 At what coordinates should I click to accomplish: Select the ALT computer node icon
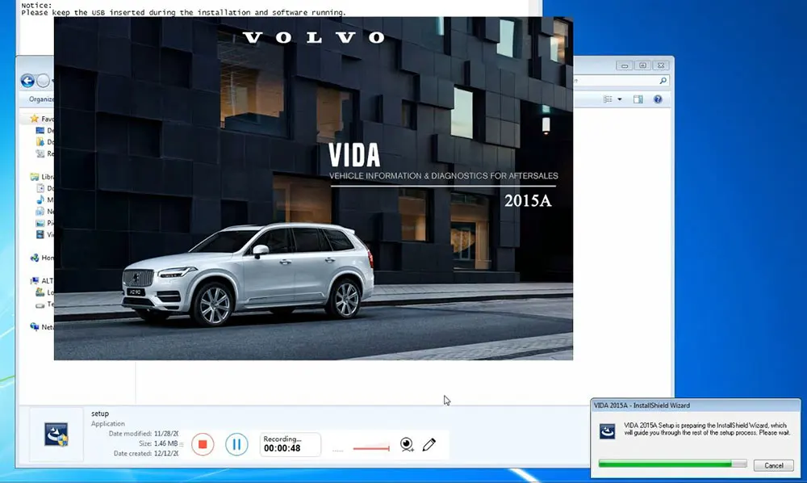coord(35,280)
